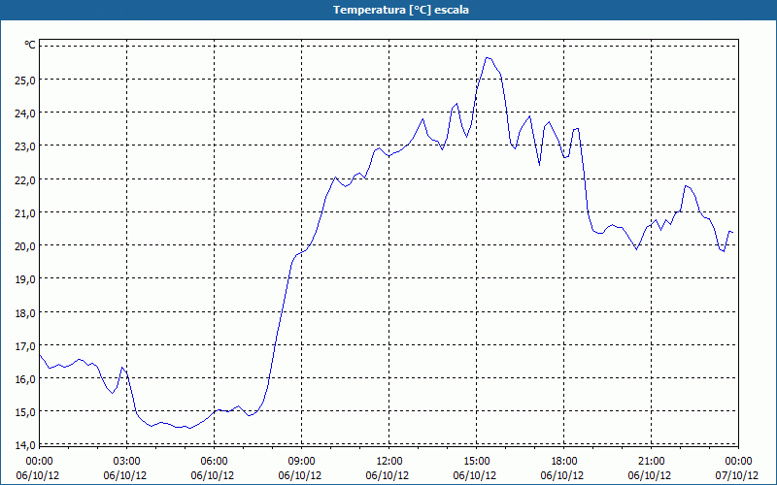Click the 06/10/12 date under 03:00
This screenshot has width=777, height=485.
click(125, 475)
